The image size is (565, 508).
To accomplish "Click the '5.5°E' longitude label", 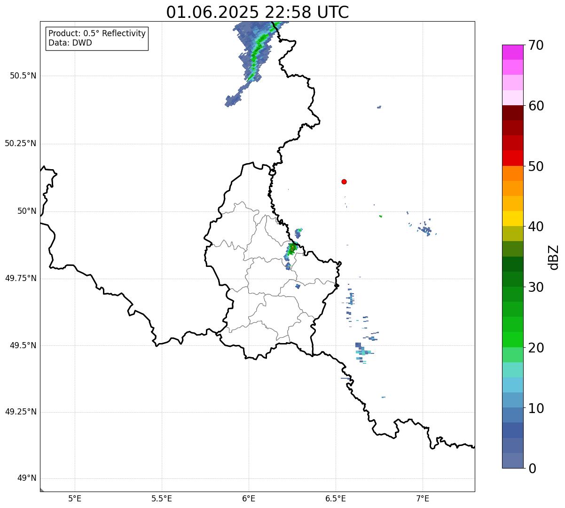I will tap(162, 499).
